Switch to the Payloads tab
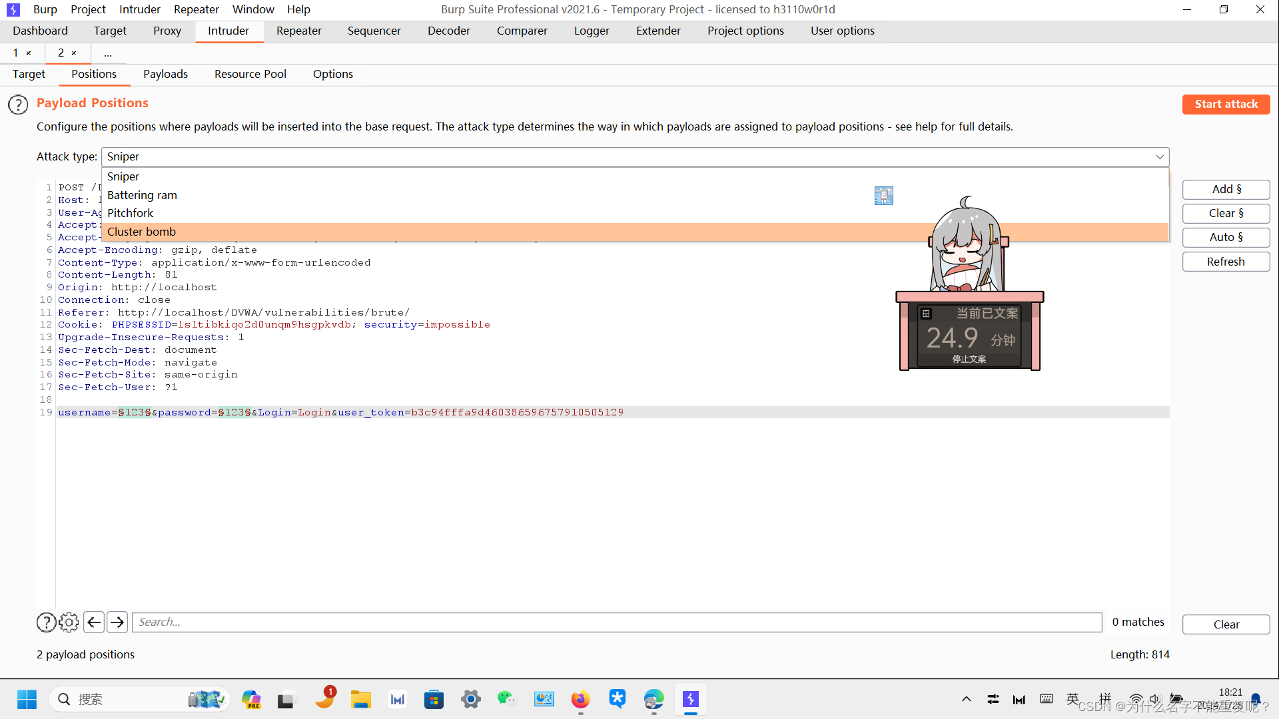This screenshot has height=719, width=1279. click(x=165, y=74)
